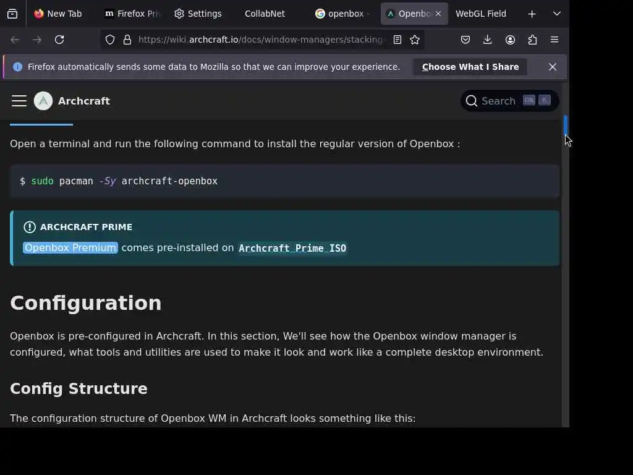633x475 pixels.
Task: View site security padlock info
Action: [127, 40]
